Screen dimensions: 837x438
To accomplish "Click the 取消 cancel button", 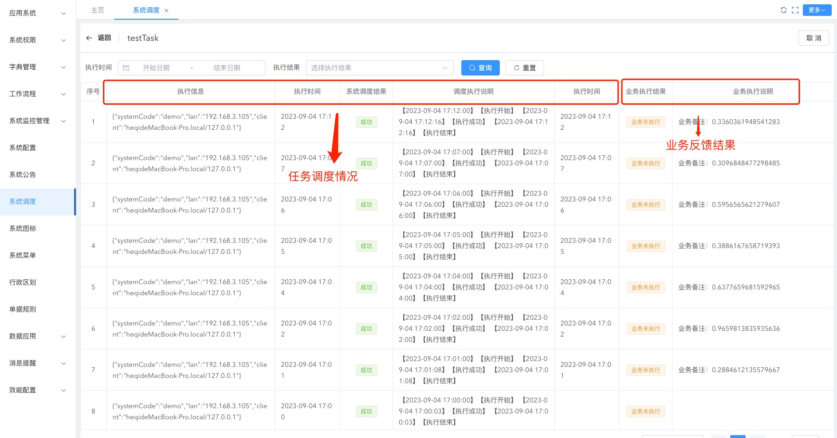I will pos(813,38).
